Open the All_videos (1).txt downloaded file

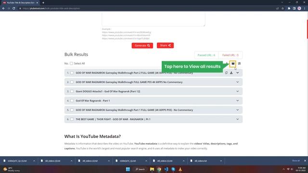pyautogui.click(x=165, y=161)
